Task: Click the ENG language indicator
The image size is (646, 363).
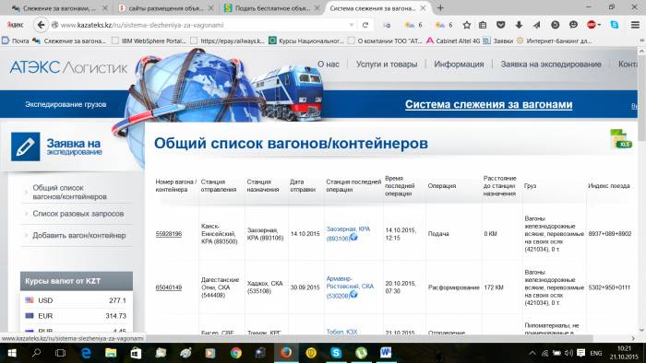Action: (596, 353)
